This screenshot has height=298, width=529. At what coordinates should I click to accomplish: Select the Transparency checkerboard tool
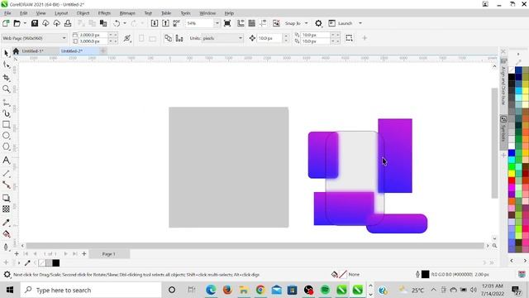(x=6, y=209)
